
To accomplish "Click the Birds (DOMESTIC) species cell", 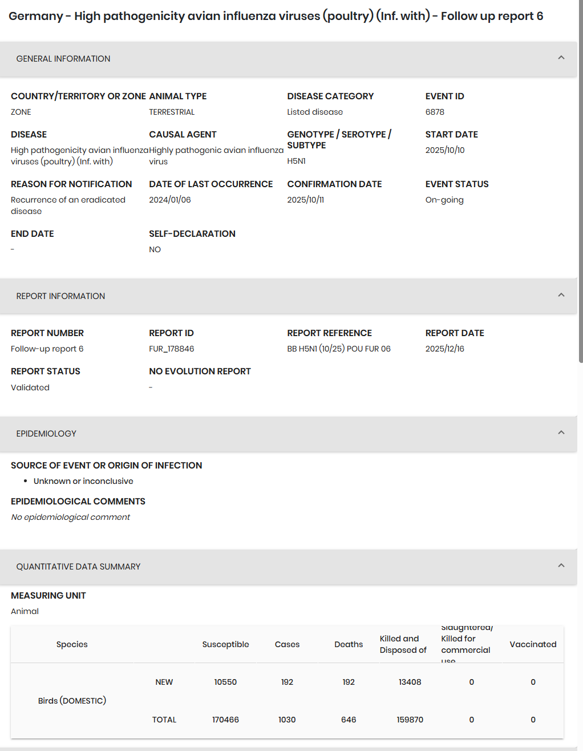I will coord(72,701).
